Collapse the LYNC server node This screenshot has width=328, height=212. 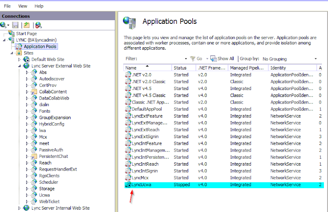click(x=4, y=40)
